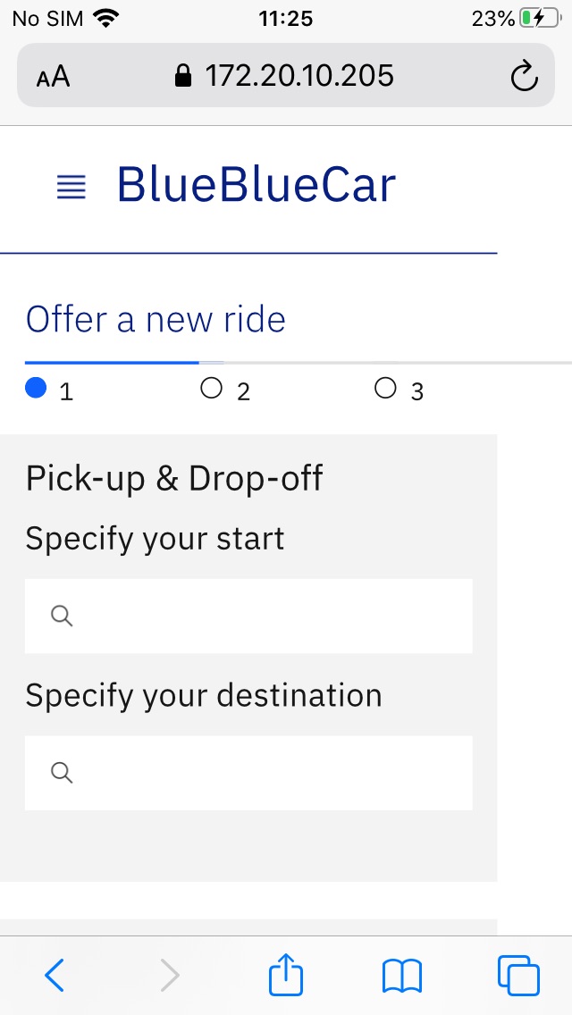Tap the BlueBlueCar title link

click(x=256, y=186)
